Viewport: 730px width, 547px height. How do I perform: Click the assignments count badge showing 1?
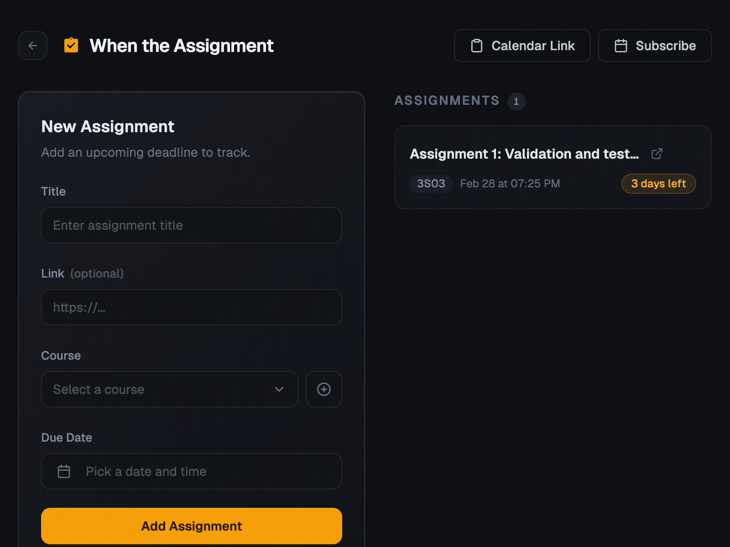click(x=516, y=102)
